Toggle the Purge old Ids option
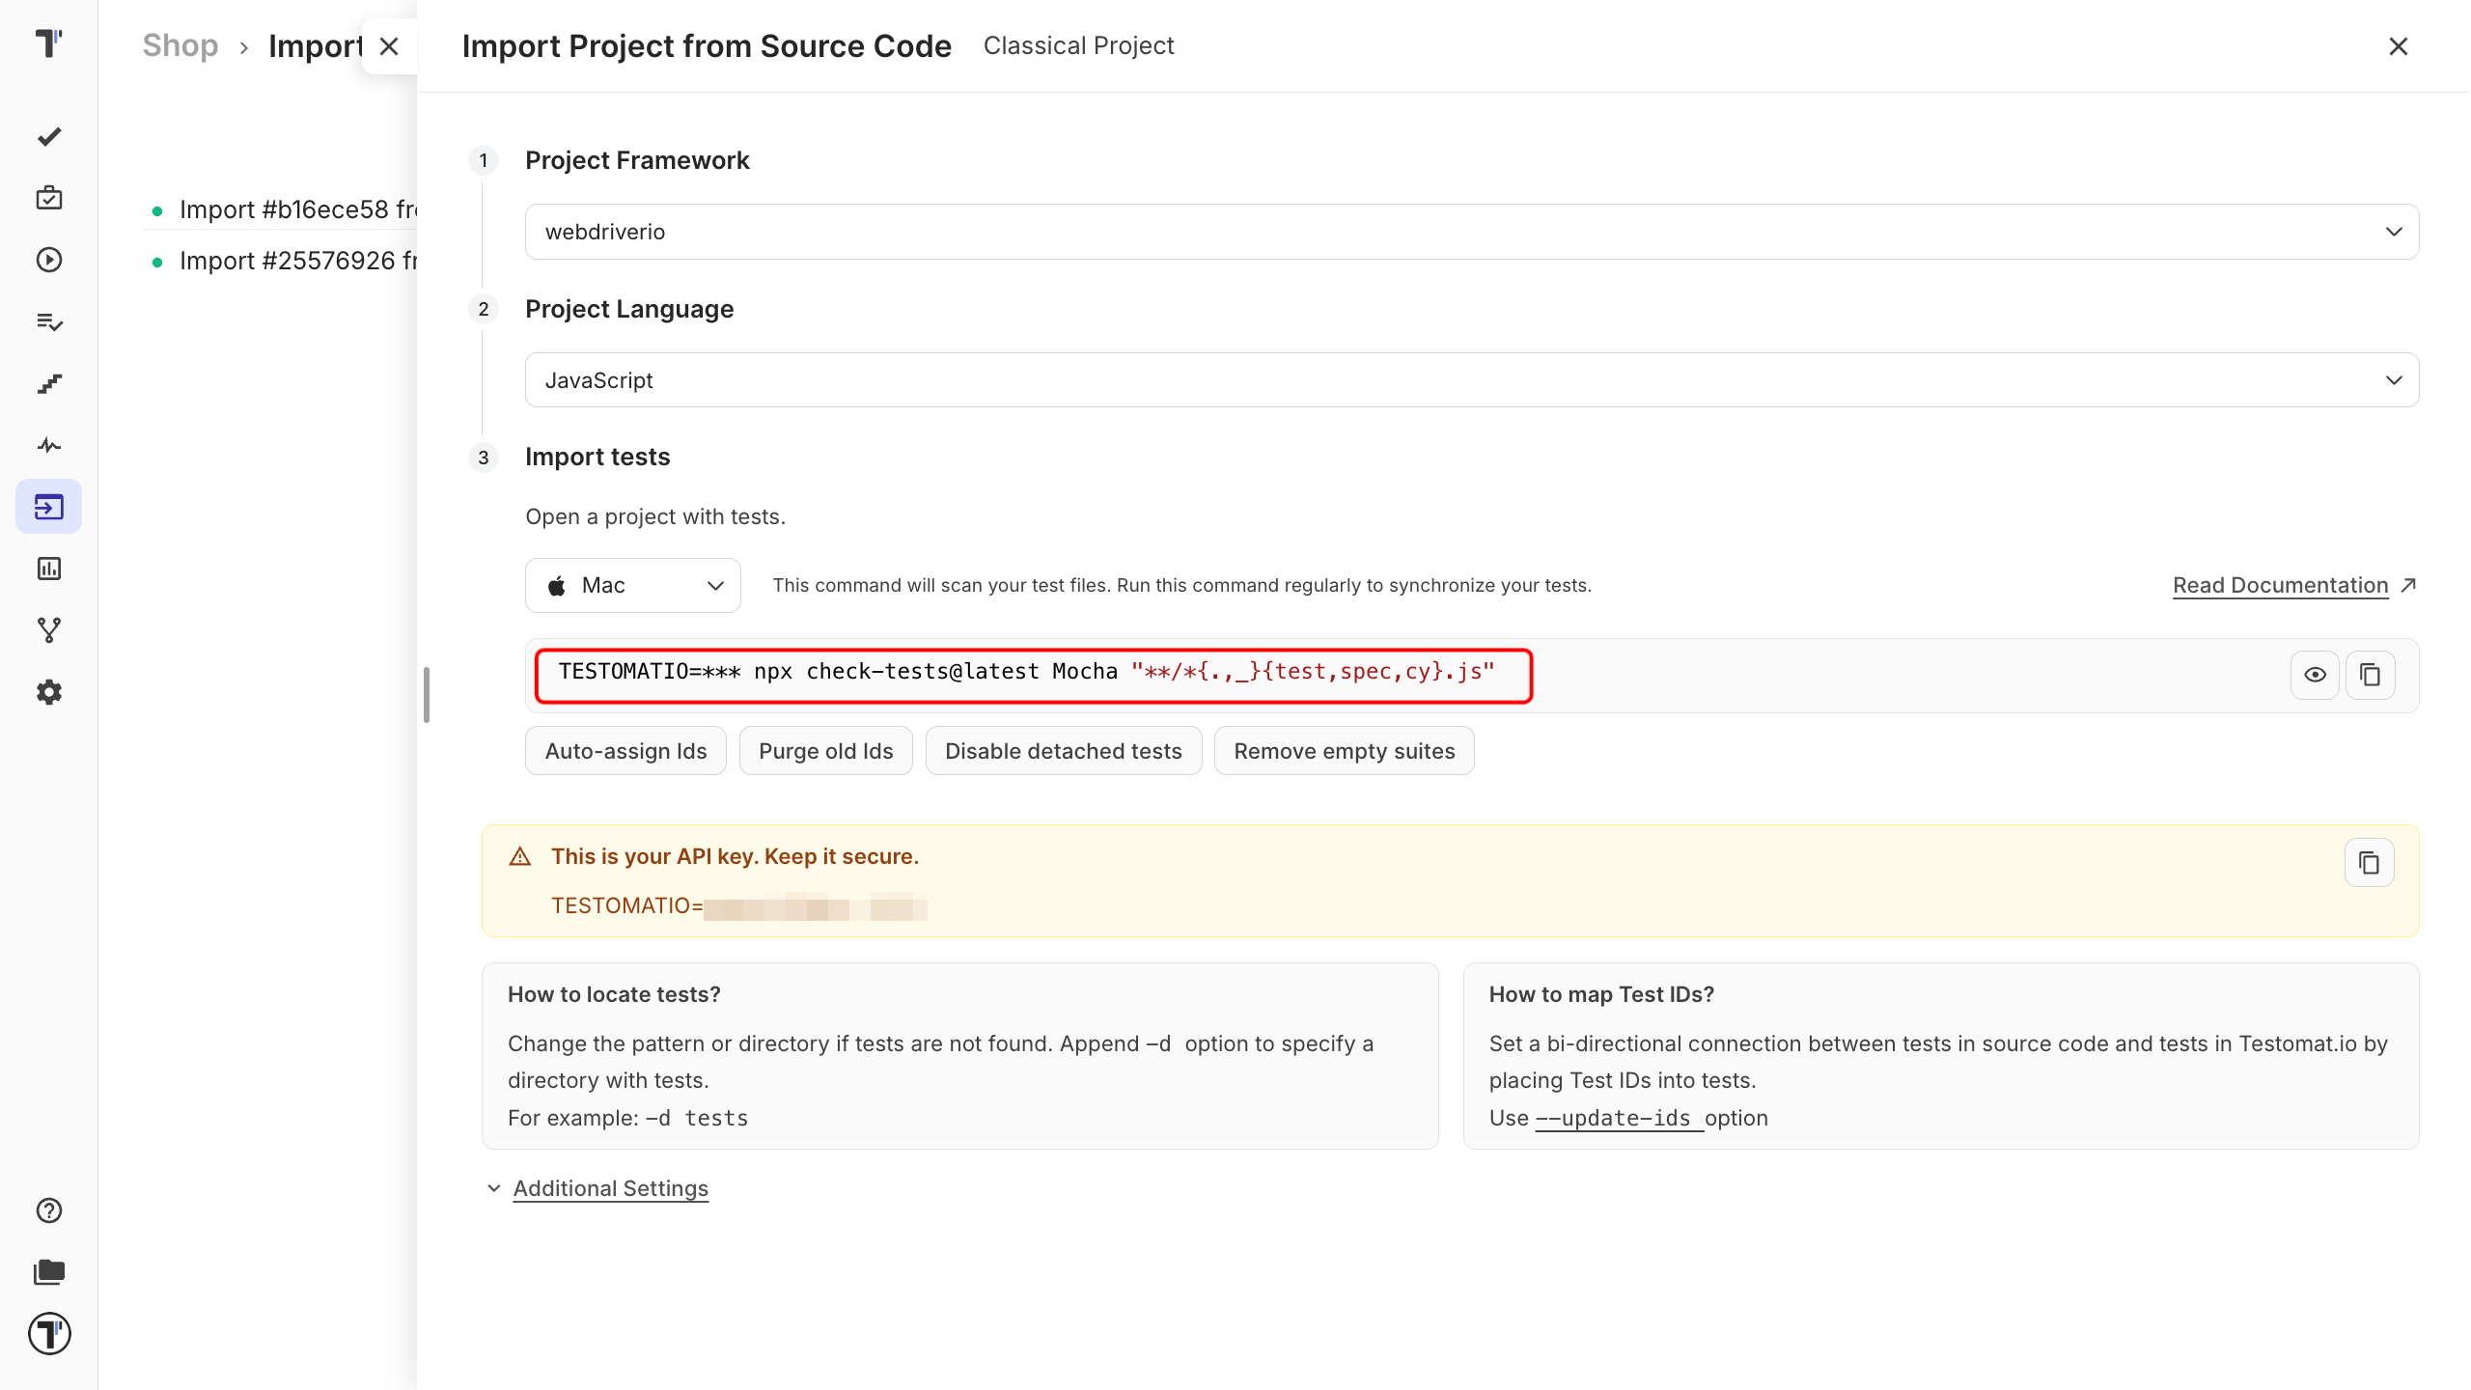This screenshot has height=1390, width=2471. pyautogui.click(x=825, y=751)
